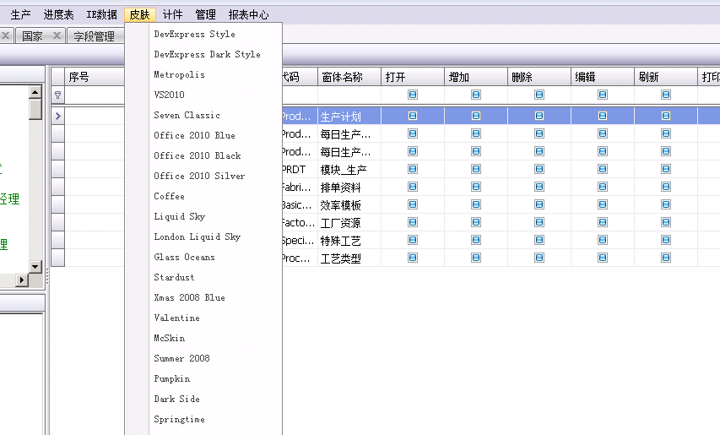This screenshot has width=720, height=435.
Task: Open the 计件 menu
Action: coord(173,14)
